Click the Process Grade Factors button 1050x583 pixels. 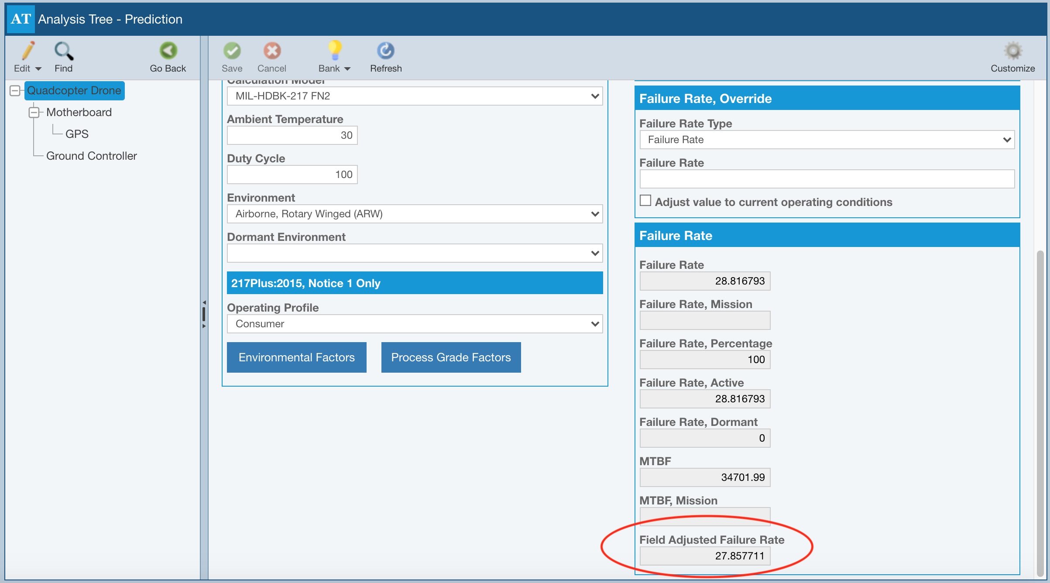coord(451,357)
